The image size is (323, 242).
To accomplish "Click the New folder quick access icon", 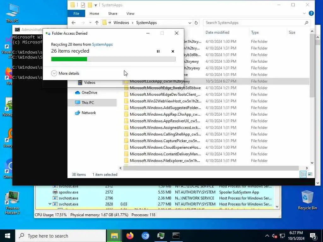I will 90,5.
